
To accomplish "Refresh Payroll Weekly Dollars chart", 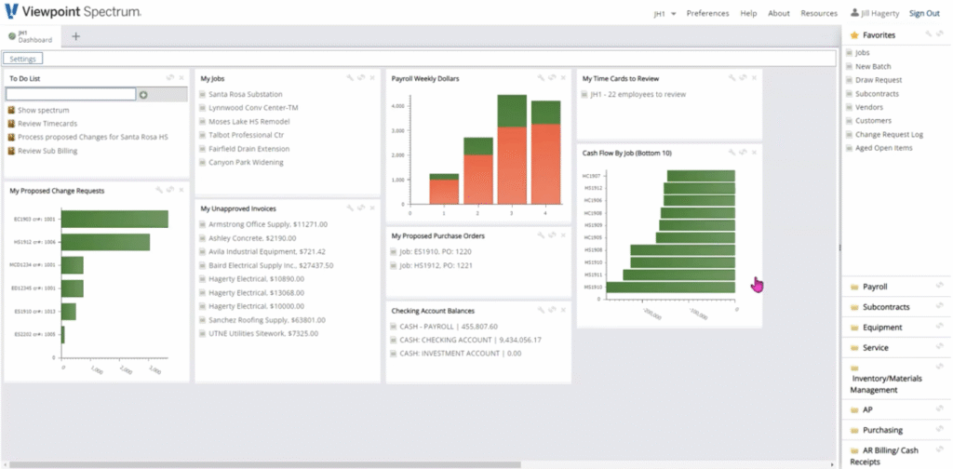I will pyautogui.click(x=552, y=78).
